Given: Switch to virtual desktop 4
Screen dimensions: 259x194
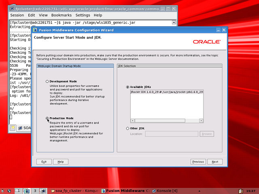Looking at the screenshot, I should 43,191.
